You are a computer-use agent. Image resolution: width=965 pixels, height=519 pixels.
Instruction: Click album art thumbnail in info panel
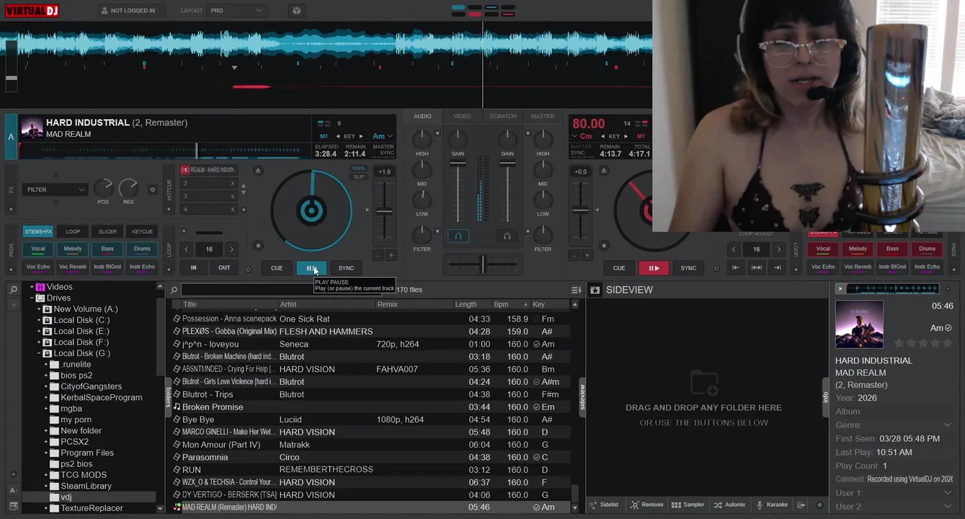(x=859, y=324)
